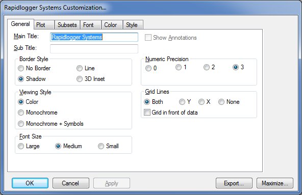This screenshot has width=302, height=195.
Task: Click into the Main Title field
Action: click(x=94, y=37)
